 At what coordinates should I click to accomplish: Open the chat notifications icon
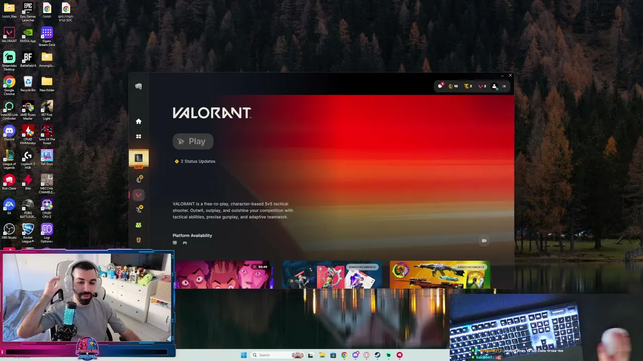[x=441, y=86]
